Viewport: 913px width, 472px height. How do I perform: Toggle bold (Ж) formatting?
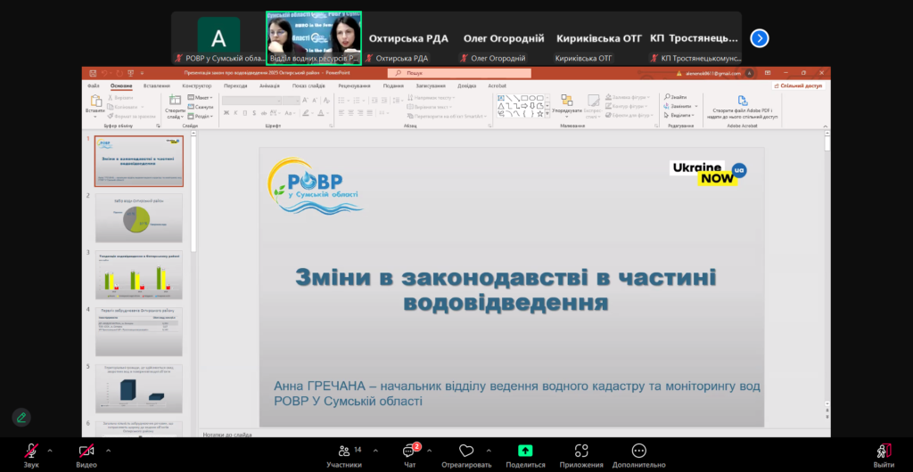226,113
